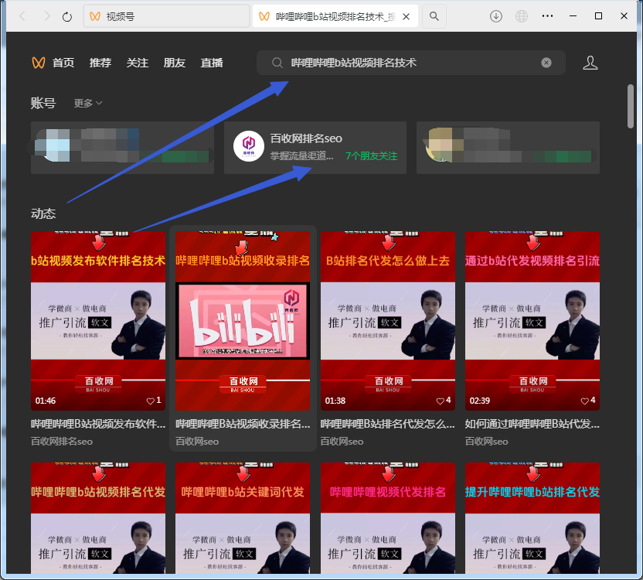Click the globe icon in title bar
This screenshot has width=643, height=580.
(x=522, y=16)
